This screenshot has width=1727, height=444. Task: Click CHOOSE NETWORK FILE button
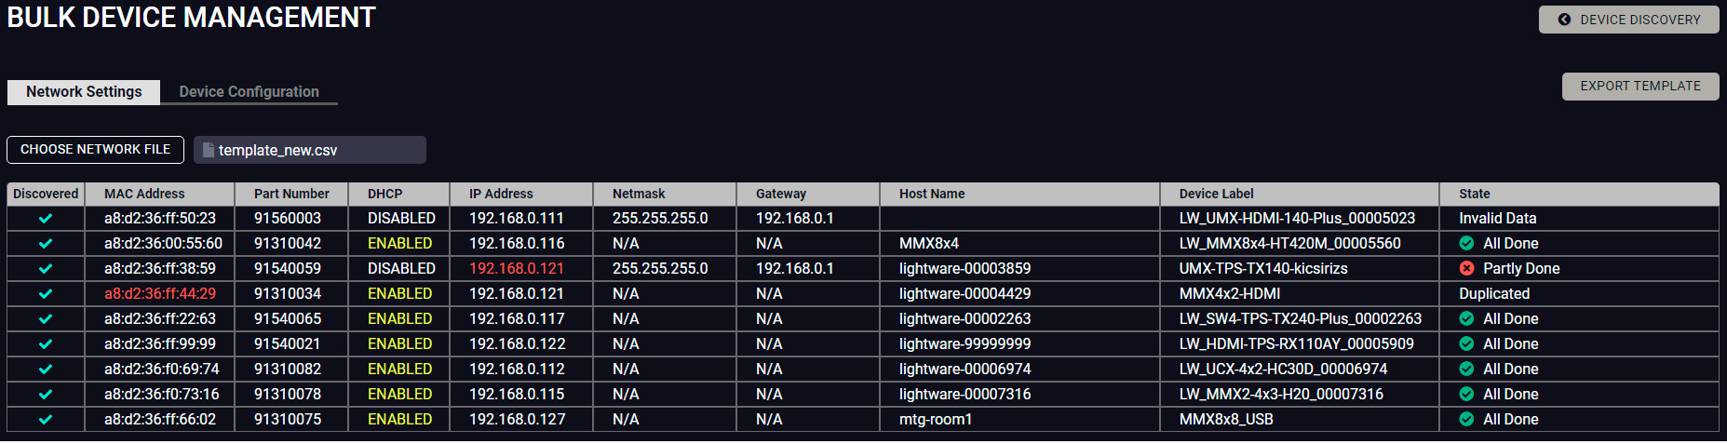pyautogui.click(x=95, y=149)
